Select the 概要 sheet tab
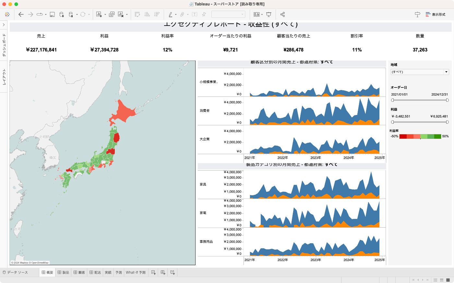 click(x=47, y=273)
